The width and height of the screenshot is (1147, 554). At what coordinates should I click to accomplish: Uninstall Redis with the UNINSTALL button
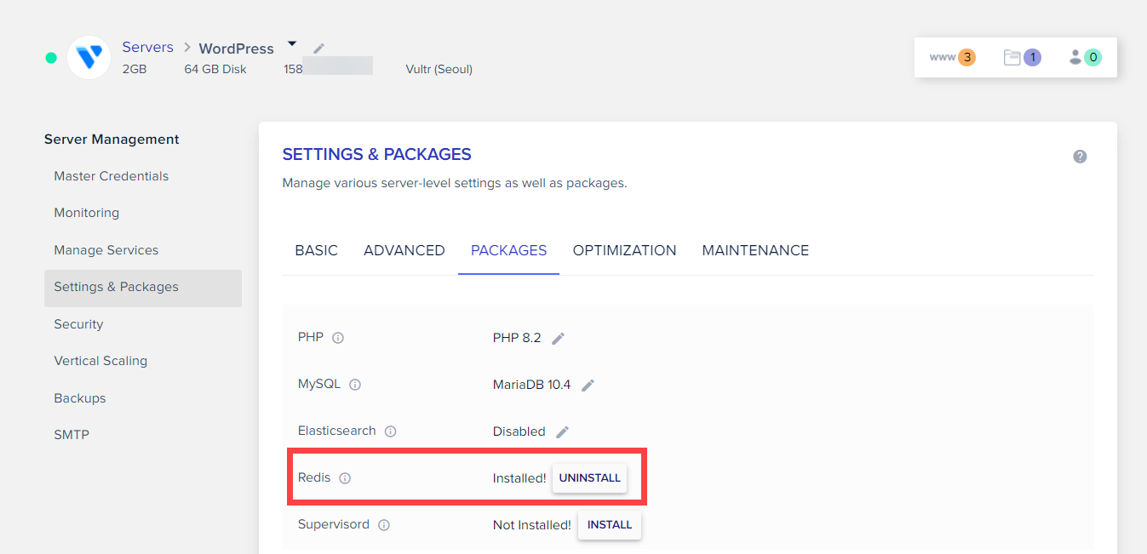(589, 478)
